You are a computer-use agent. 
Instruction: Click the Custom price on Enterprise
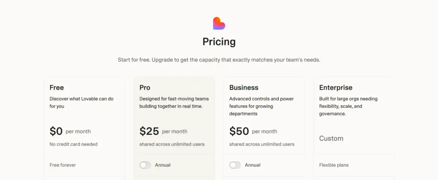(x=331, y=139)
